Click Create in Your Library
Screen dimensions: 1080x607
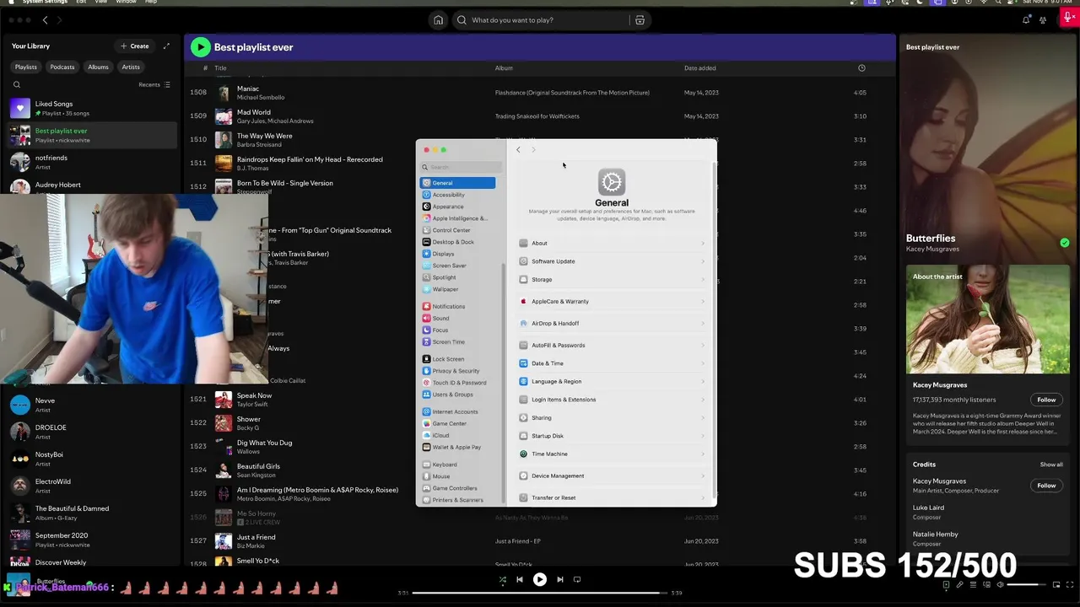[x=135, y=46]
